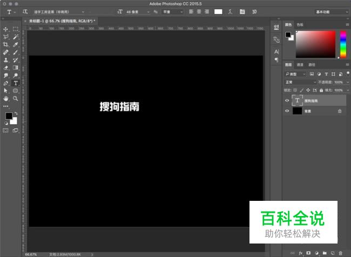This screenshot has width=351, height=257.
Task: Hide the 搜狗指南 text layer
Action: [287, 100]
